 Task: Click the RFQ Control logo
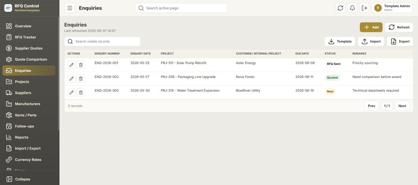click(8, 8)
